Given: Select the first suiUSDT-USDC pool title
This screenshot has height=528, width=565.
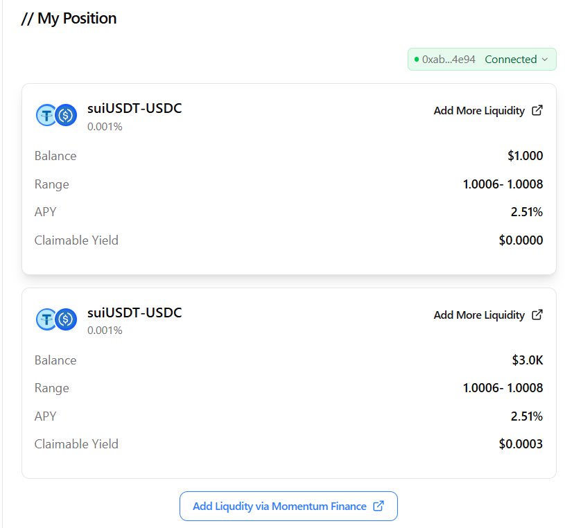Looking at the screenshot, I should (134, 108).
